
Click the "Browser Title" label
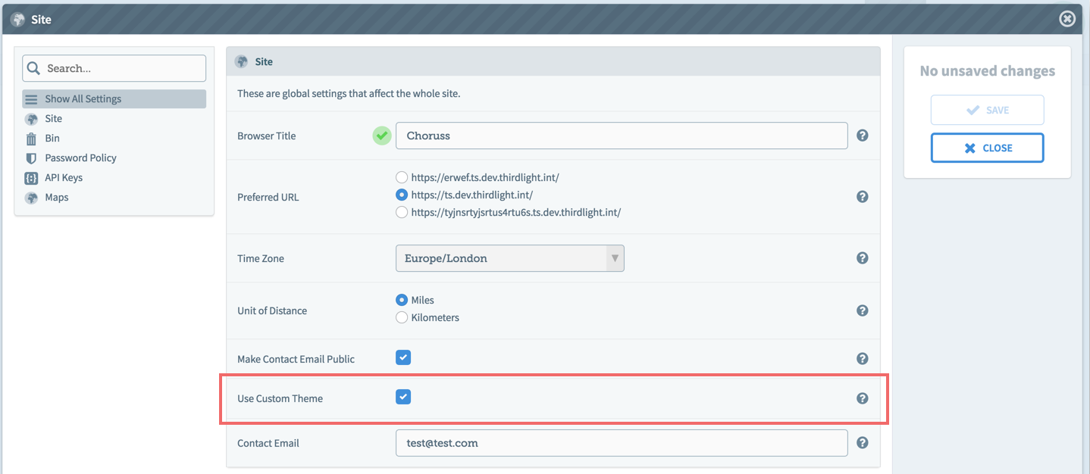(x=267, y=136)
